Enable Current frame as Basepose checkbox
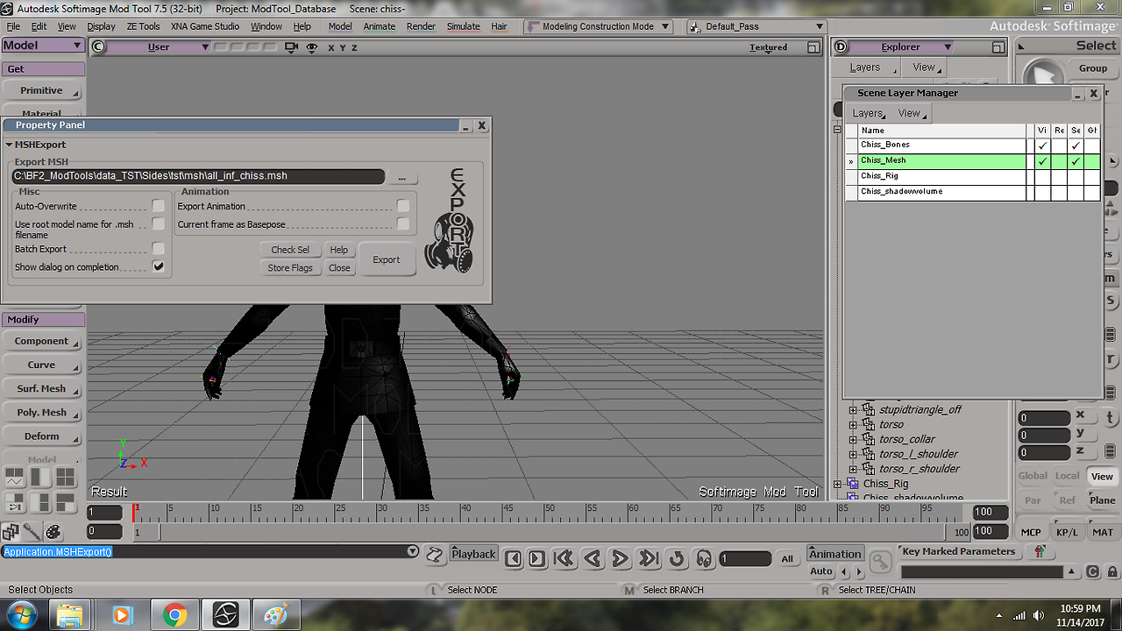This screenshot has width=1122, height=631. 403,224
